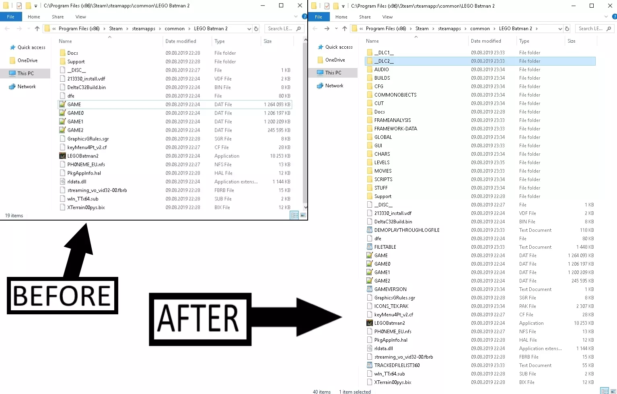Open the Share tab in left window
The width and height of the screenshot is (617, 394).
(x=58, y=17)
